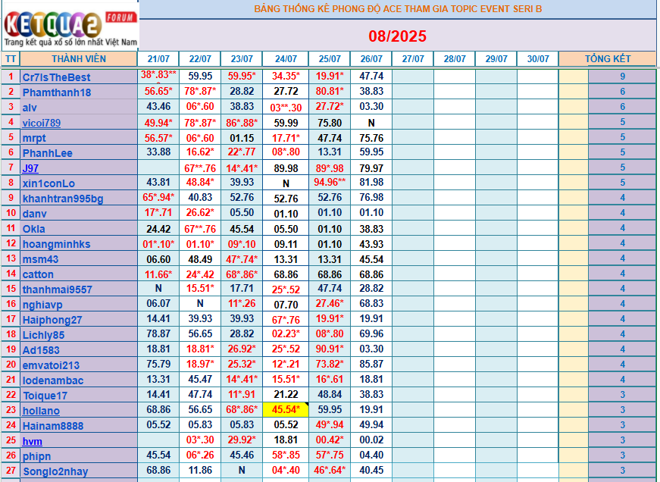
Task: Select the yellow highlighted 45.54* cell
Action: pos(286,409)
